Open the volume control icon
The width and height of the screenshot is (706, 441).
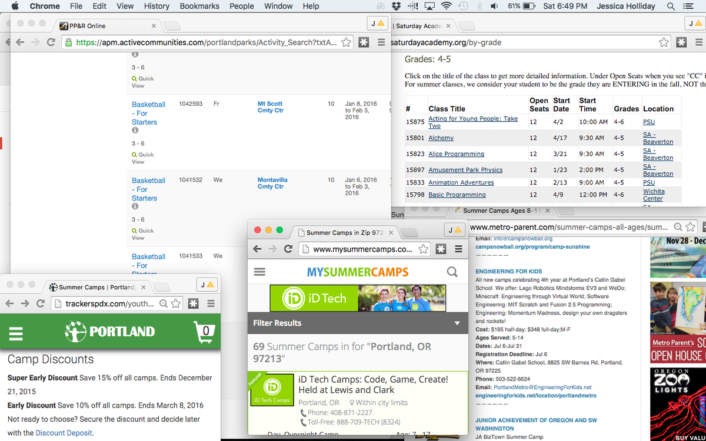pos(494,6)
